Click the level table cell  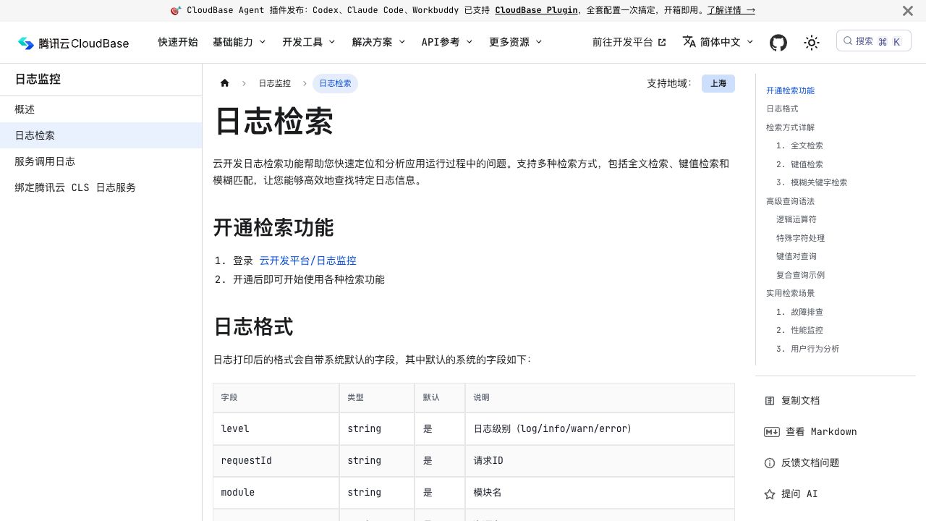(x=276, y=428)
